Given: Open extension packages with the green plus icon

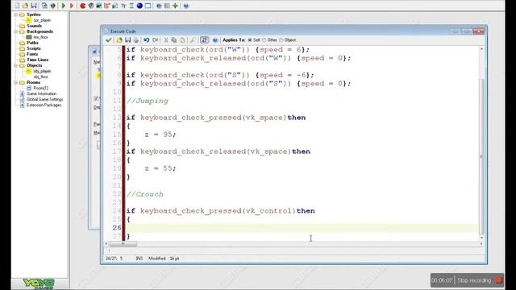Looking at the screenshot, I should 175,6.
